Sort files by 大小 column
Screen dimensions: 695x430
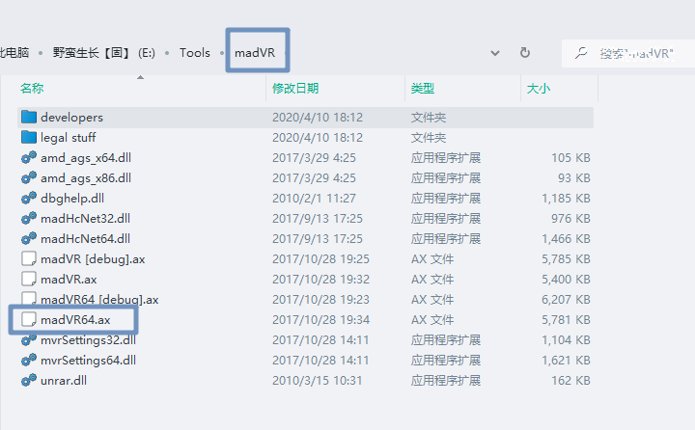coord(538,88)
